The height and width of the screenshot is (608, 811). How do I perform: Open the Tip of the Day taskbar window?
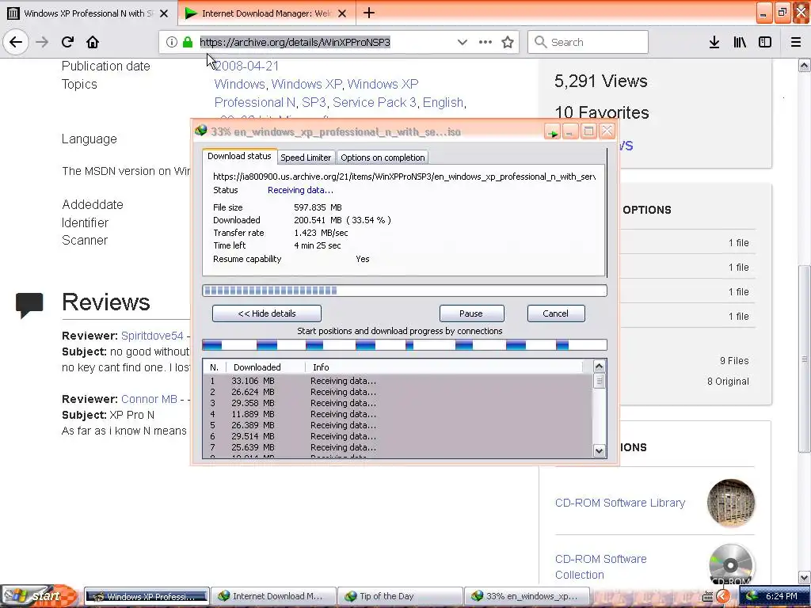pyautogui.click(x=400, y=596)
